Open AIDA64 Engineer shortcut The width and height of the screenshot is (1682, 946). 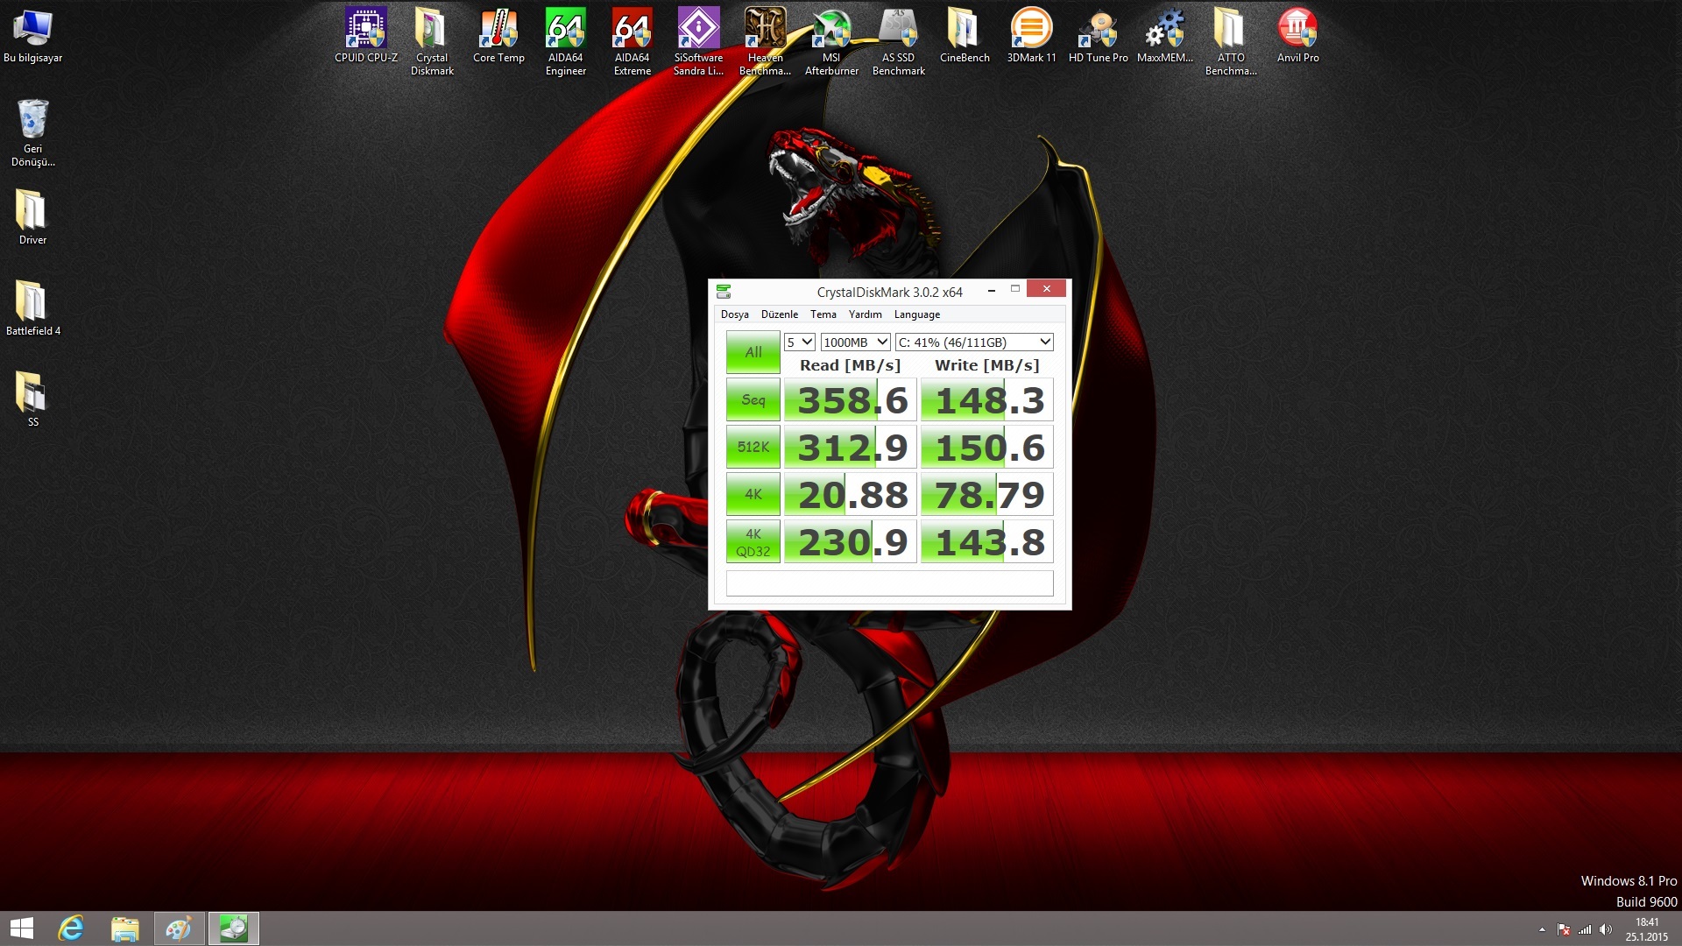pos(565,42)
